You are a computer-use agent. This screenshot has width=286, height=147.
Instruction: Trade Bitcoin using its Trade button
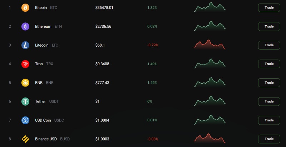[x=269, y=8]
